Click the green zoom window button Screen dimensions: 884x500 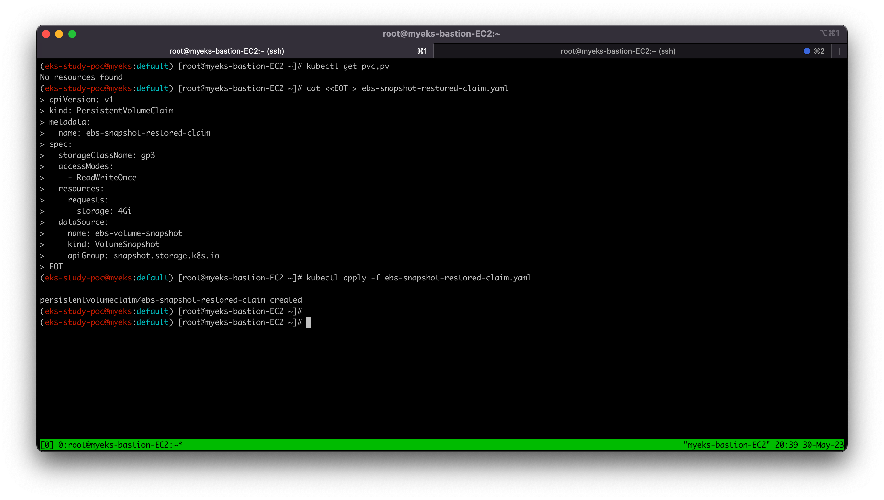[72, 34]
